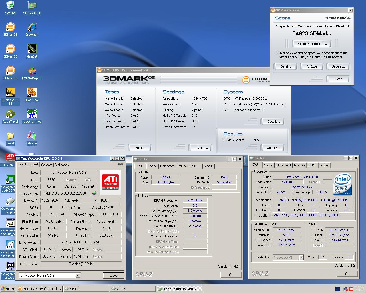Open the GPU selection dropdown in GPU-Z
366x293 pixels.
click(x=78, y=275)
